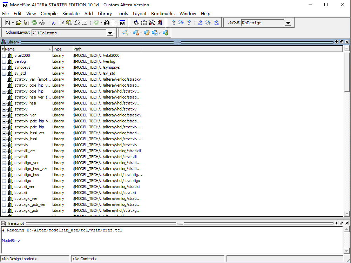Click the Break simulation red X icon
Viewport: 351px width, 263px height.
pos(160,22)
